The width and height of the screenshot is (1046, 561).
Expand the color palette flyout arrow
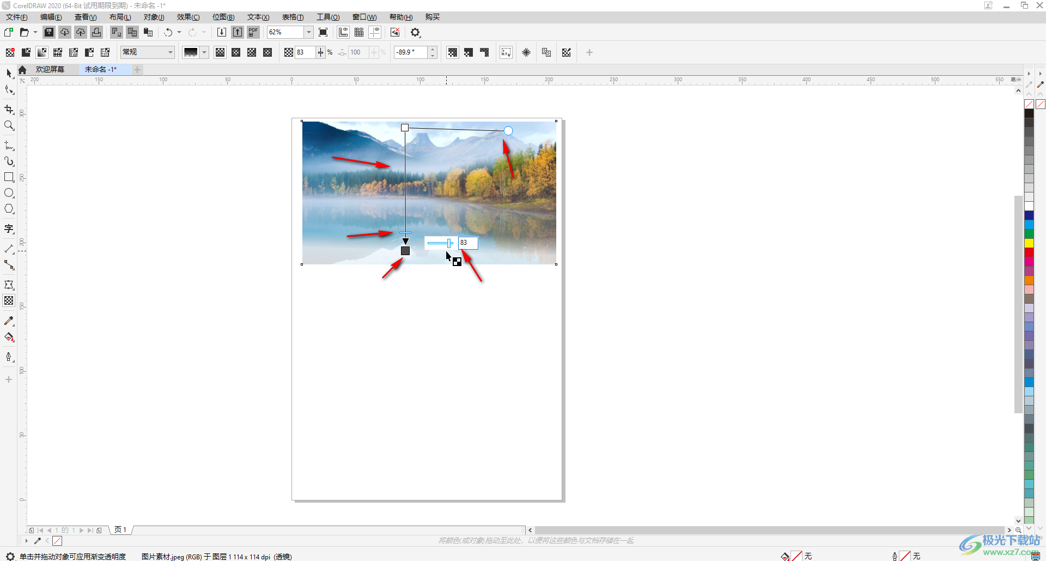(x=1029, y=73)
